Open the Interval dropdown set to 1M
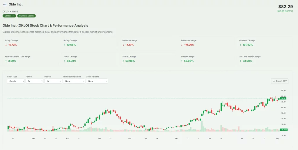 click(53, 81)
